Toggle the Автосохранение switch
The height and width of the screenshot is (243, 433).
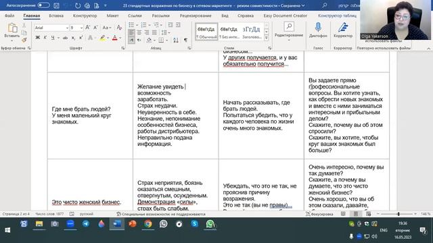pyautogui.click(x=43, y=5)
